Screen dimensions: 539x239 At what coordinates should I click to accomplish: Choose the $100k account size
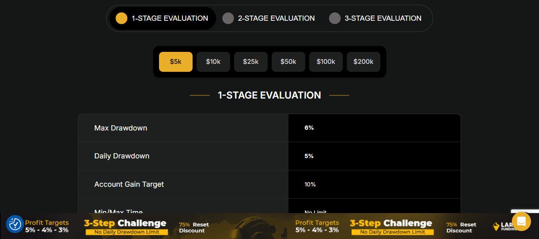326,62
